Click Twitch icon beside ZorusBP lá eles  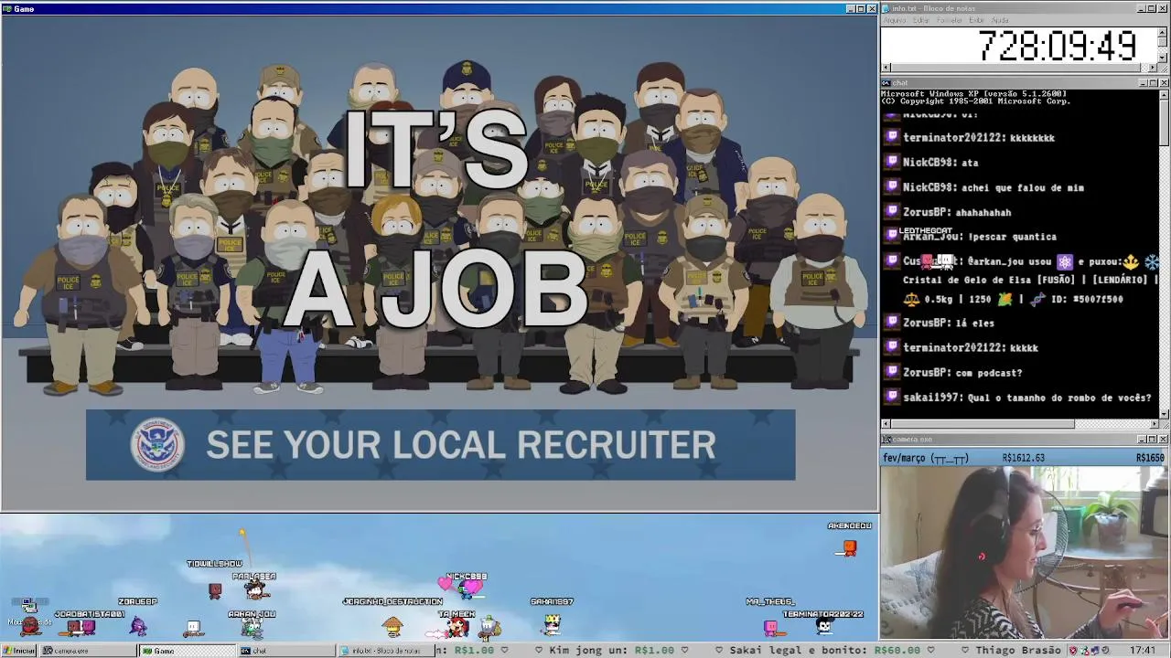click(x=892, y=322)
